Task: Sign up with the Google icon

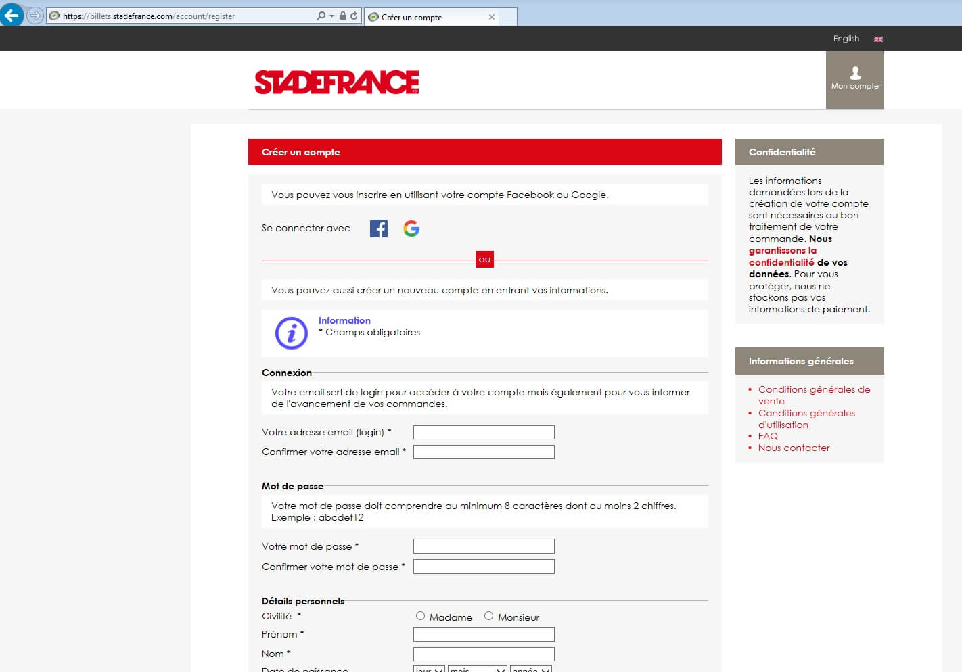Action: pos(411,229)
